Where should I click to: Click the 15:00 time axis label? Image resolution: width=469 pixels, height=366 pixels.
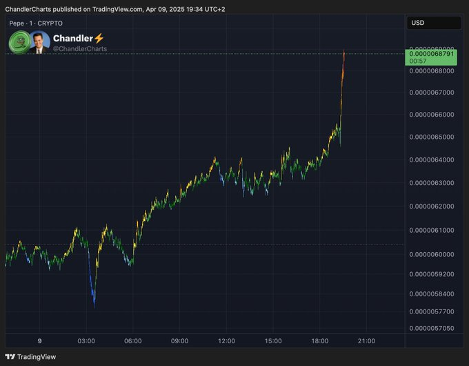pyautogui.click(x=273, y=341)
